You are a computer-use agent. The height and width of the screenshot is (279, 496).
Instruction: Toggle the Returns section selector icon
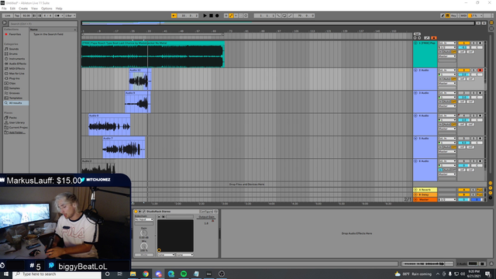[x=491, y=188]
